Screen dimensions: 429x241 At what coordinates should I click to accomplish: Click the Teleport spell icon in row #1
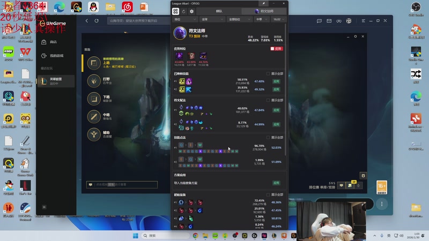pyautogui.click(x=189, y=81)
